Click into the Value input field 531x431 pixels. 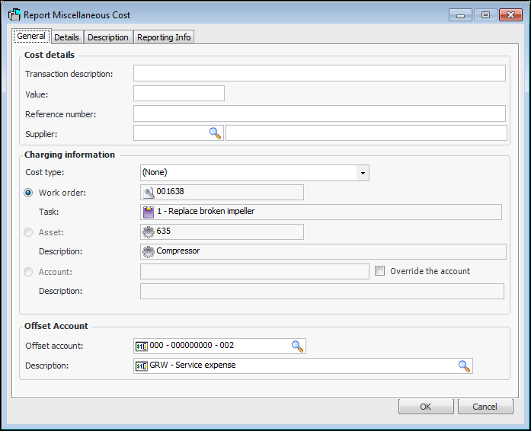179,94
